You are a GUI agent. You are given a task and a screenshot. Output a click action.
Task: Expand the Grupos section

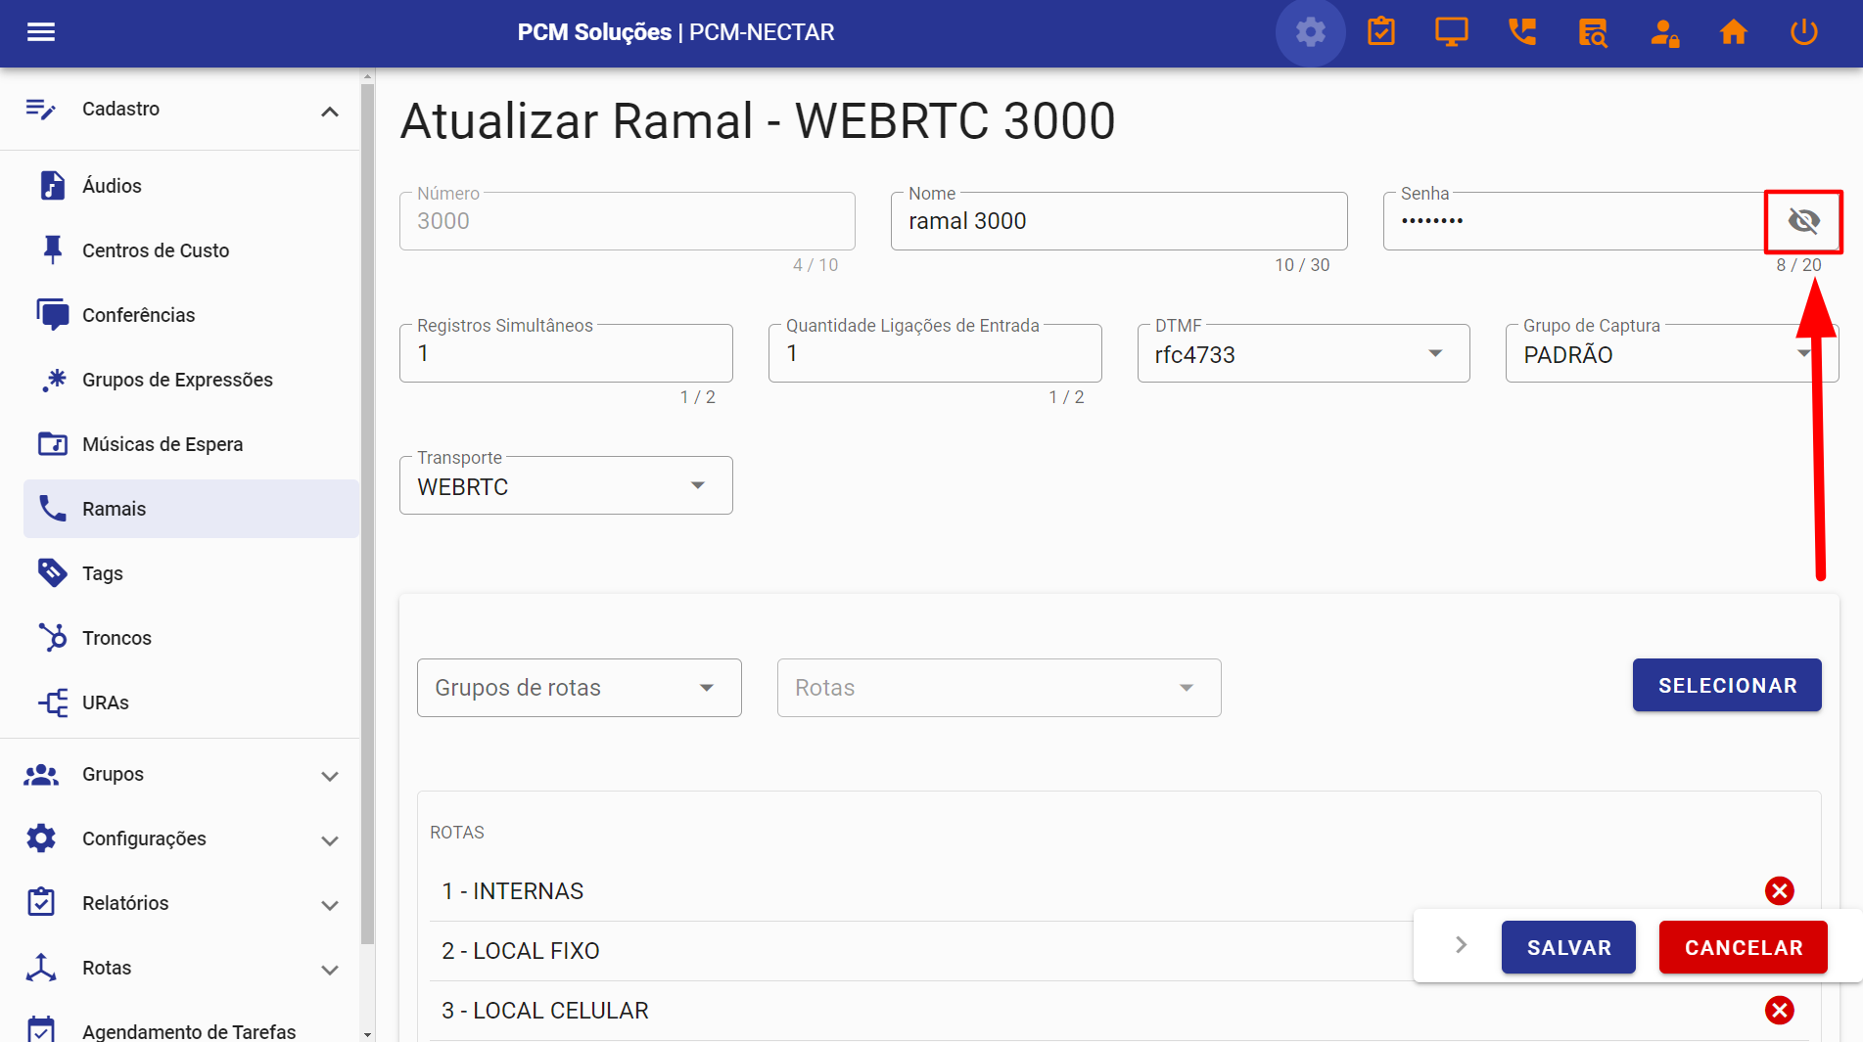(330, 776)
